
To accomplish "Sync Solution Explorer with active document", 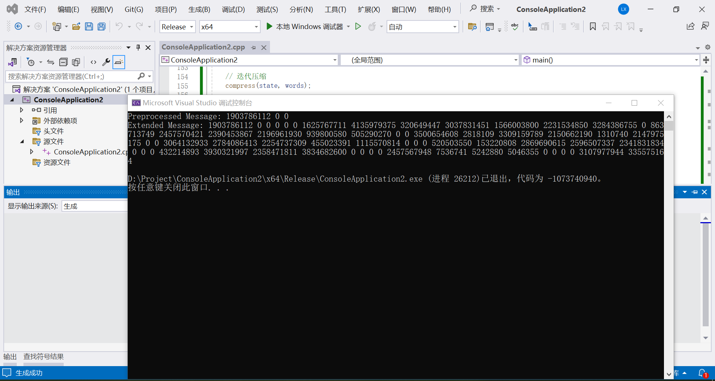I will tap(51, 62).
